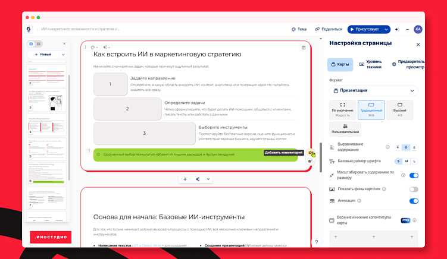Open the help question mark button
Image resolution: width=447 pixels, height=259 pixels.
317,242
